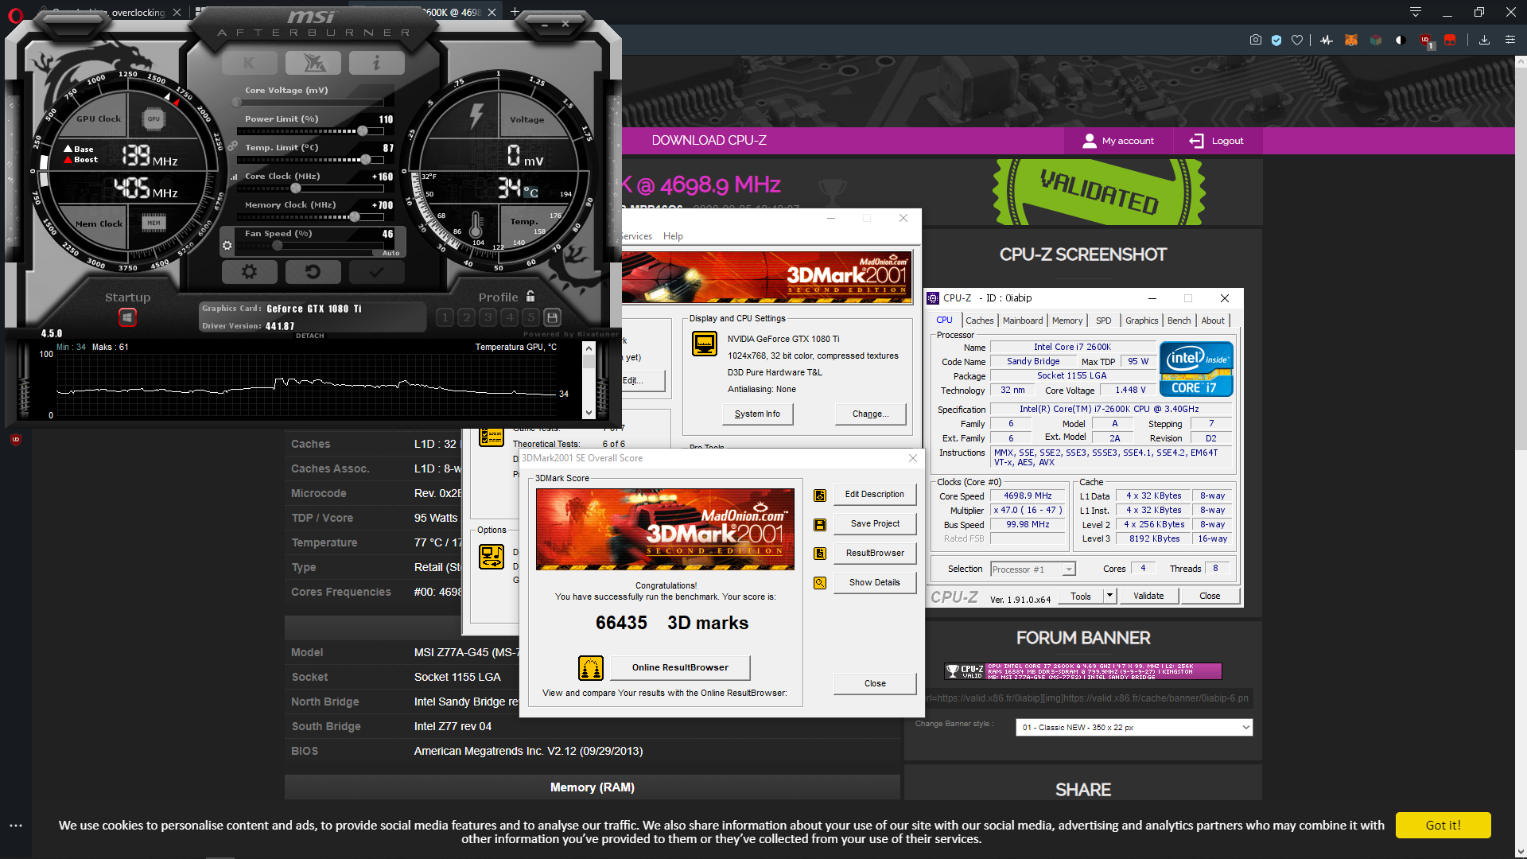Toggle the Profile lock padlock icon
This screenshot has width=1527, height=859.
(x=530, y=297)
